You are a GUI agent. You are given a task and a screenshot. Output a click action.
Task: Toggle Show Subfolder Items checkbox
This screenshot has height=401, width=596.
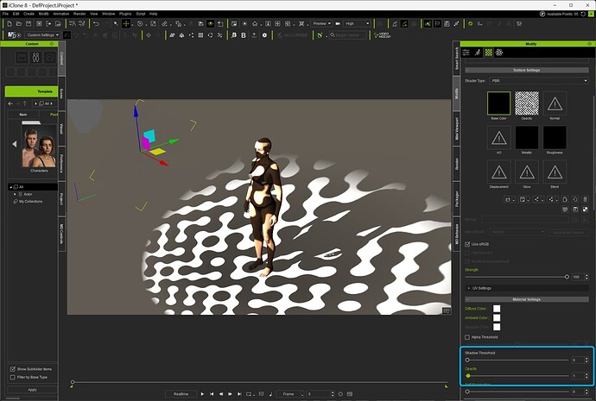(13, 369)
